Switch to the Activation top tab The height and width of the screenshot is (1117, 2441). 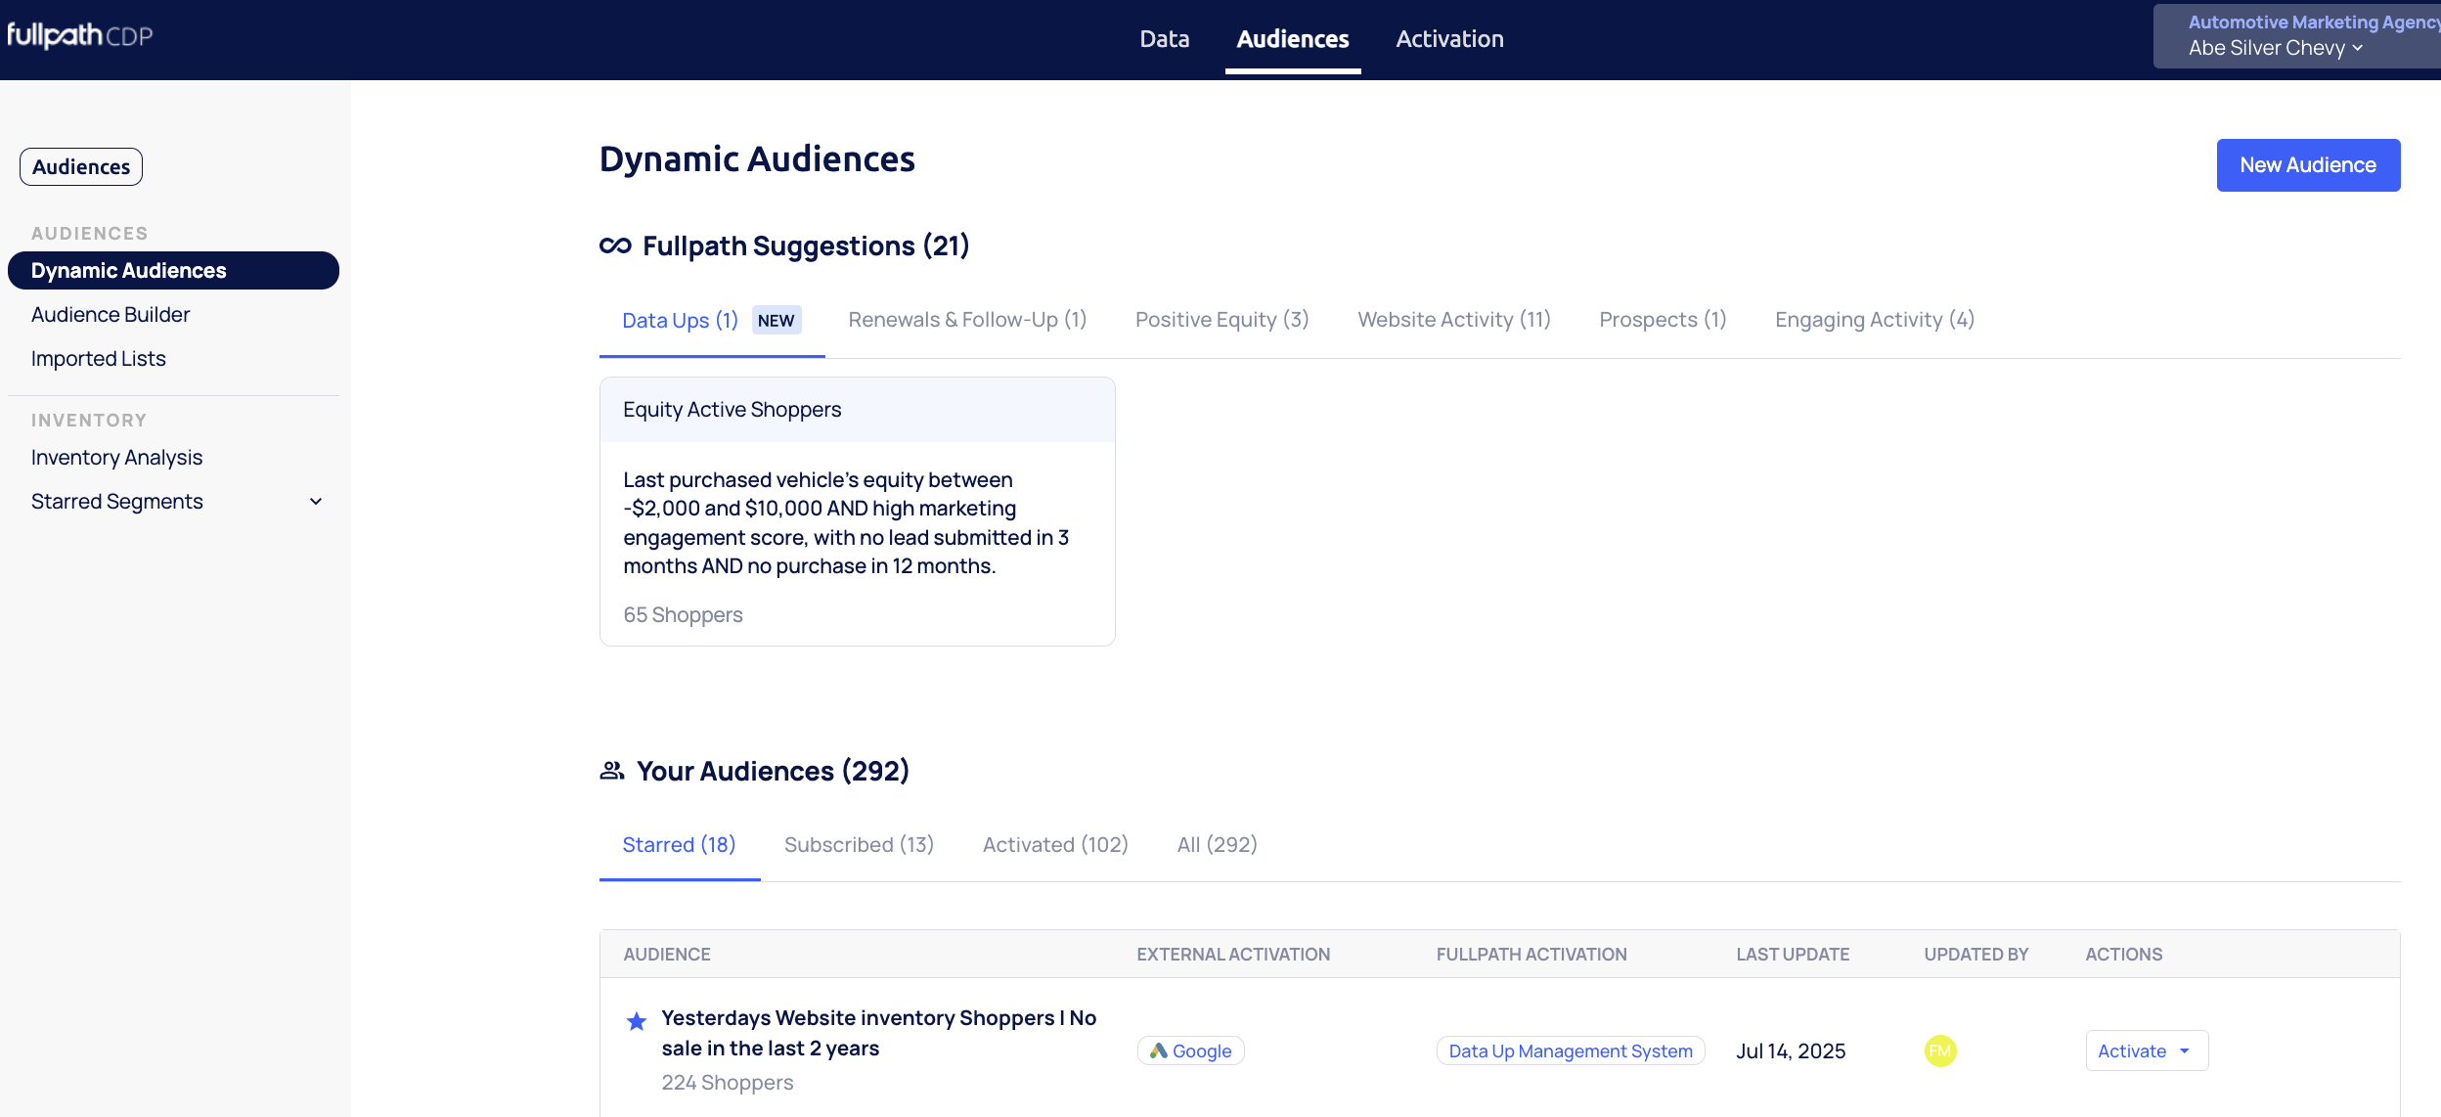[1449, 39]
